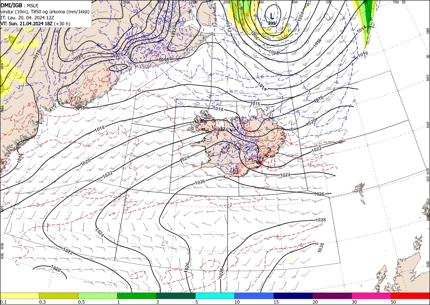Click the legend value "15" under the color bar
The image size is (430, 305).
276,302
